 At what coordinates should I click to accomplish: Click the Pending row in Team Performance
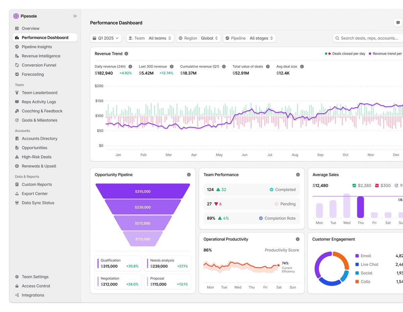pos(252,204)
